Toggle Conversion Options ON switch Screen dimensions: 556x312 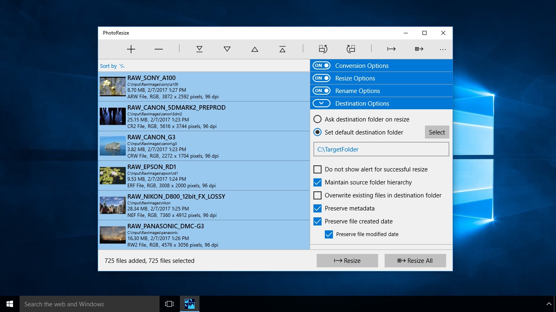(322, 65)
